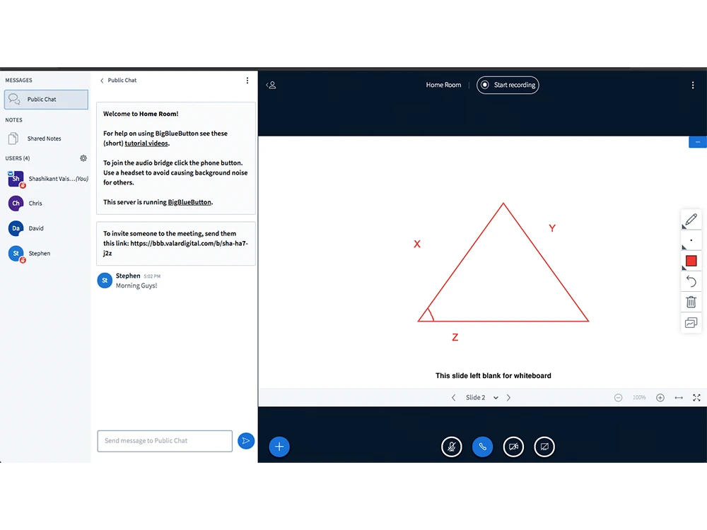
Task: Click the "Morning Guys!" chat message
Action: (136, 285)
